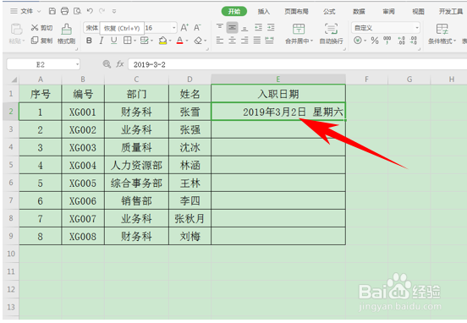Expand the font color dropdown arrow

pos(187,41)
